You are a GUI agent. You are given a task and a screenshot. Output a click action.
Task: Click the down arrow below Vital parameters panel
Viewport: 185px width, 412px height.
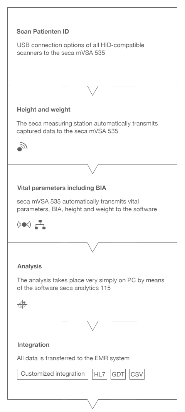click(x=92, y=247)
